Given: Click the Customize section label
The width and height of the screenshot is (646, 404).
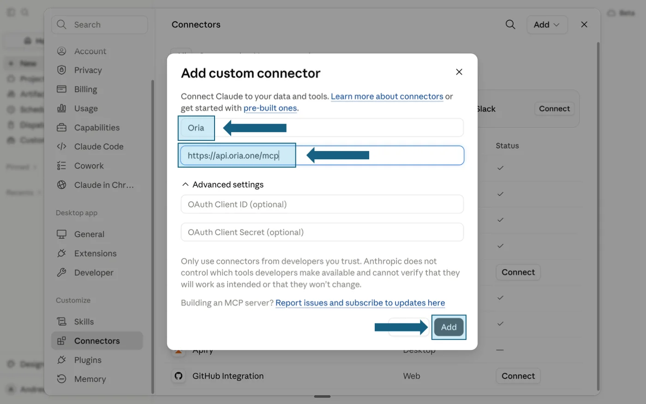Looking at the screenshot, I should pos(73,300).
